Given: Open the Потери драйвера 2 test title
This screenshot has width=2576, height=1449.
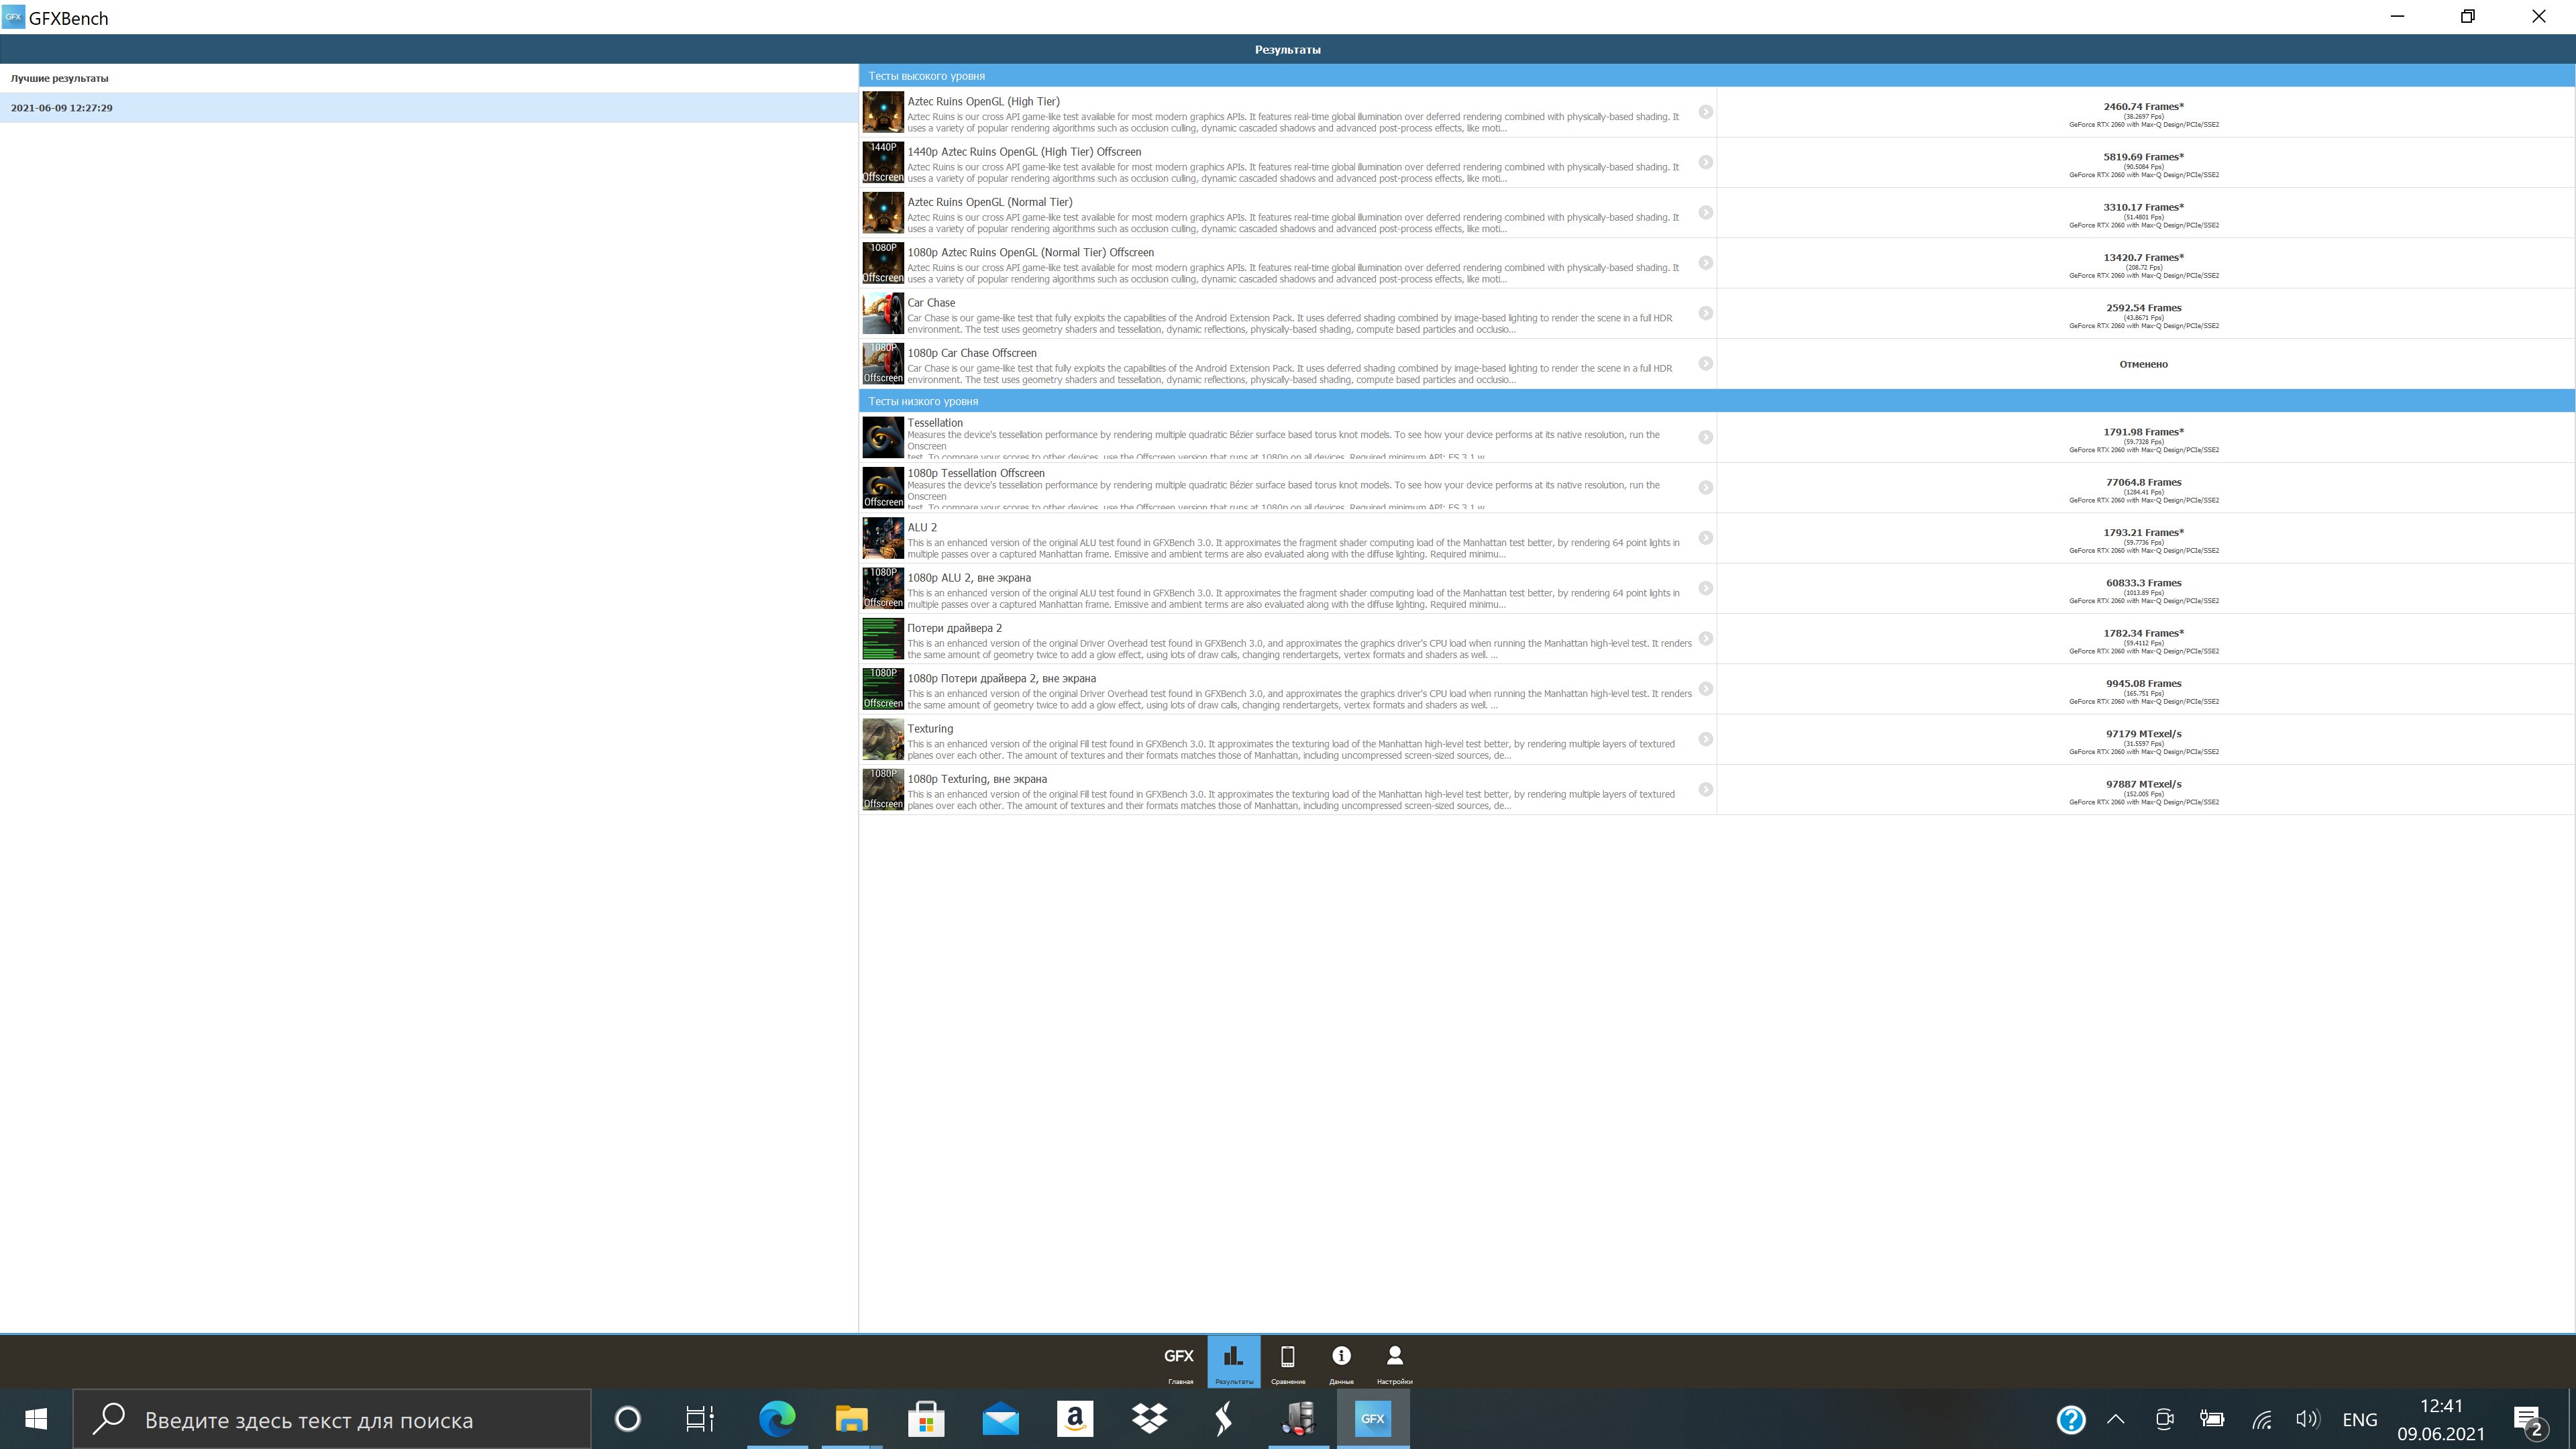Looking at the screenshot, I should [954, 628].
